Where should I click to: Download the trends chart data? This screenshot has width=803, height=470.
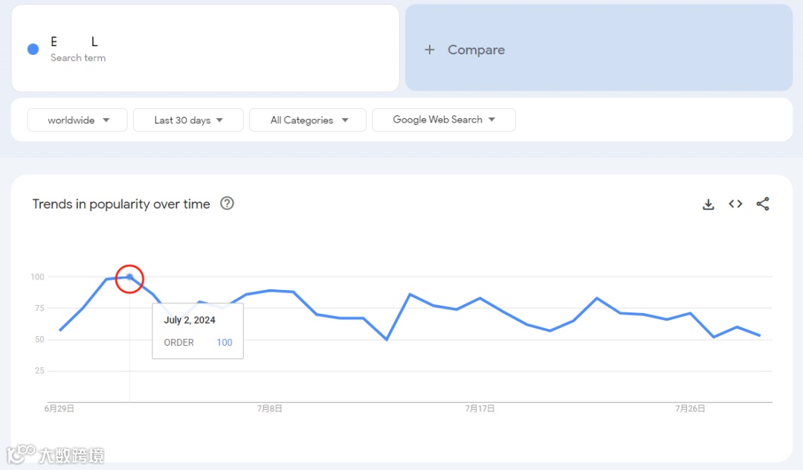tap(708, 205)
